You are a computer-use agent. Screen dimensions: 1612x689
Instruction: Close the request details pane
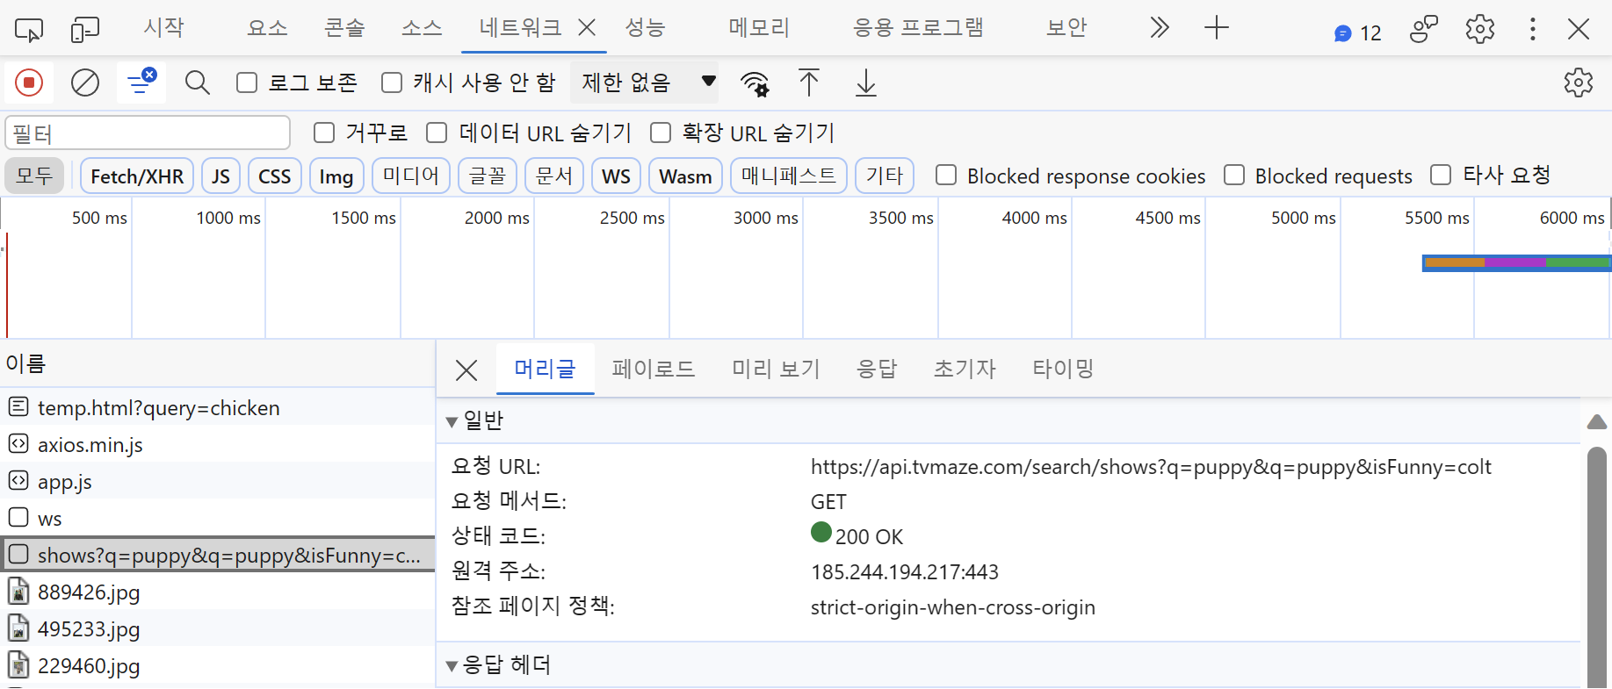click(466, 370)
